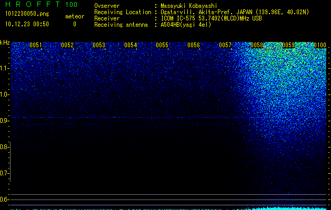Click the 0100 time marker
The image size is (331, 210).
coord(320,45)
